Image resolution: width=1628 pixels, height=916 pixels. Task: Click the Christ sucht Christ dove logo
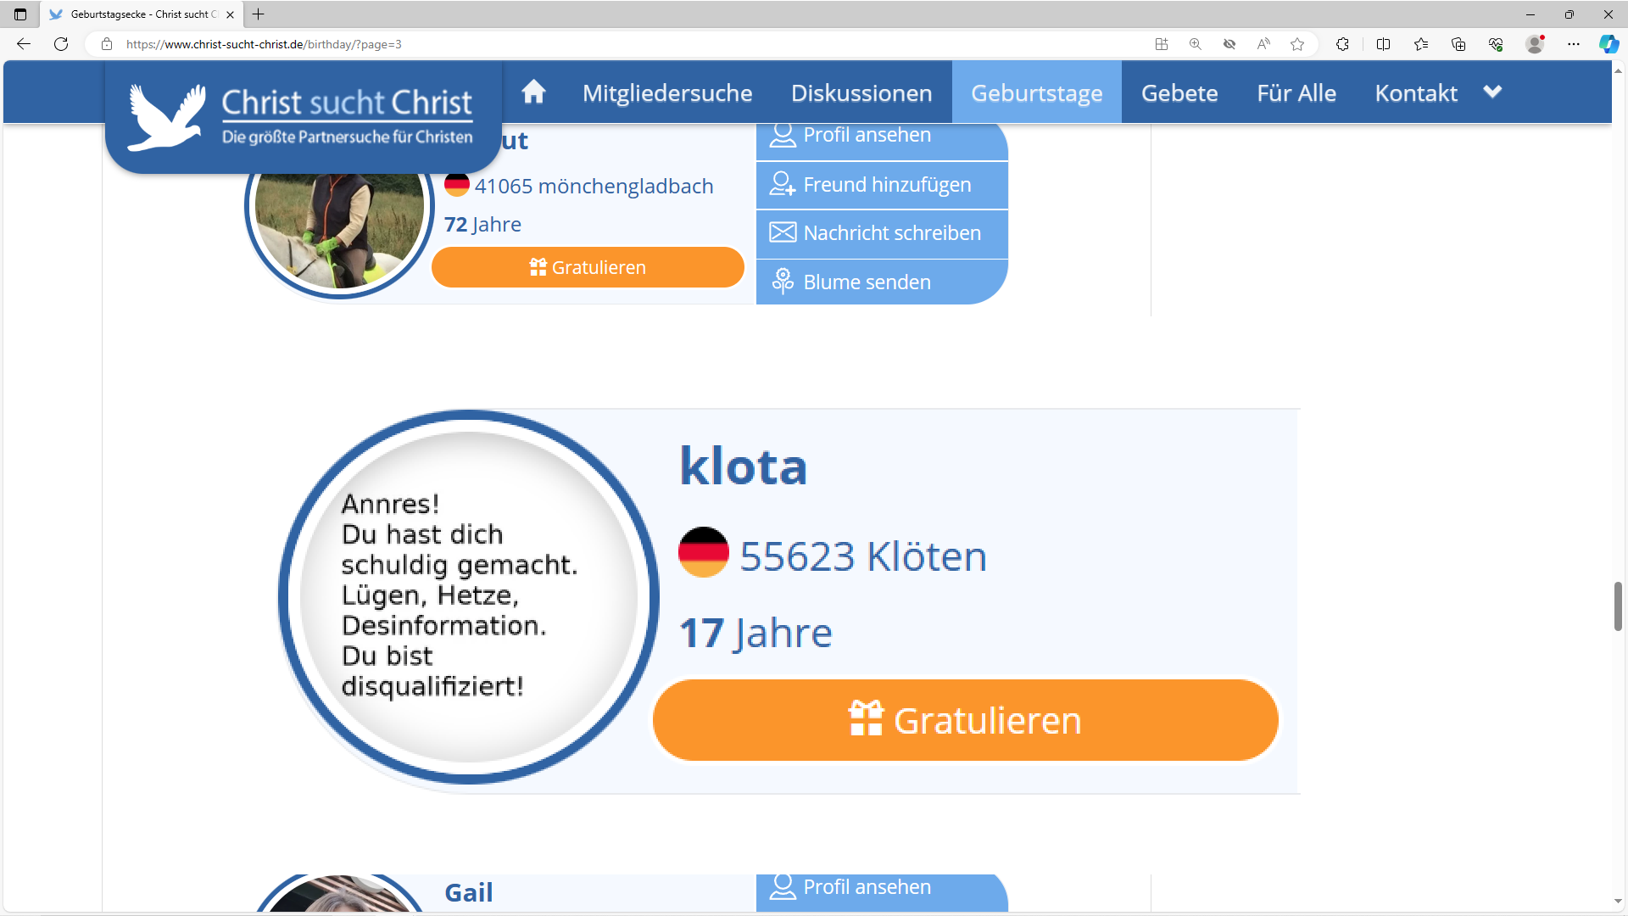pyautogui.click(x=167, y=117)
